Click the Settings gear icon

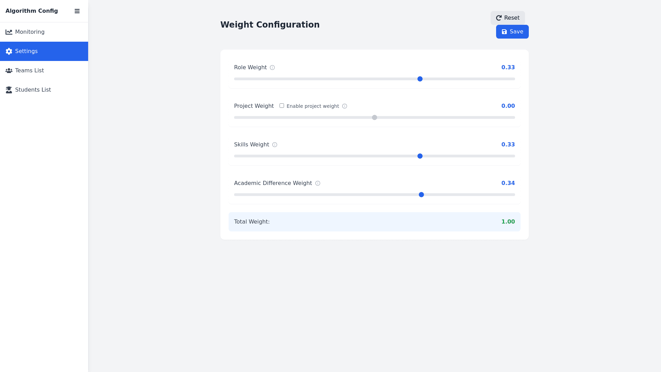[x=9, y=51]
